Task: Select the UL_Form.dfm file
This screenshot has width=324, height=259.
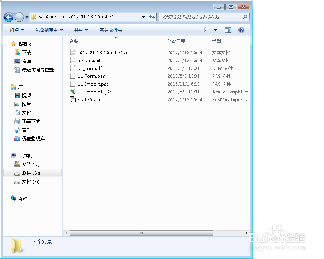Action: [90, 68]
